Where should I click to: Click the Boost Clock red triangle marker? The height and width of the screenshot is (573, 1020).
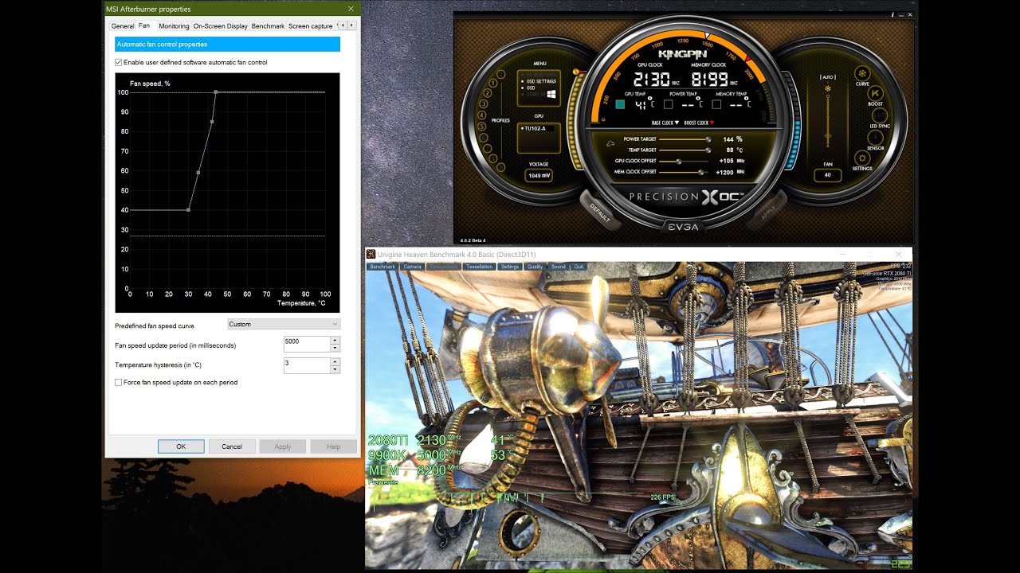coord(712,123)
